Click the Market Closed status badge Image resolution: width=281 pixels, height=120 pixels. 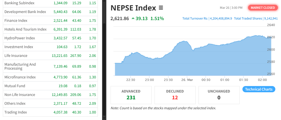pos(263,8)
